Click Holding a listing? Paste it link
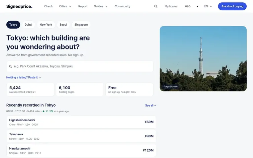 click(x=23, y=77)
